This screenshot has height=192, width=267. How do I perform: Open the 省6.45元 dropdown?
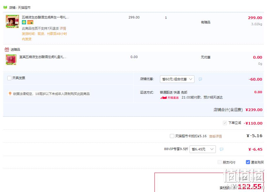[x=202, y=149]
